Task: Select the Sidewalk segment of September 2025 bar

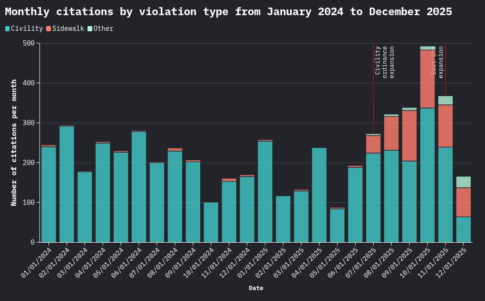Action: click(x=409, y=136)
